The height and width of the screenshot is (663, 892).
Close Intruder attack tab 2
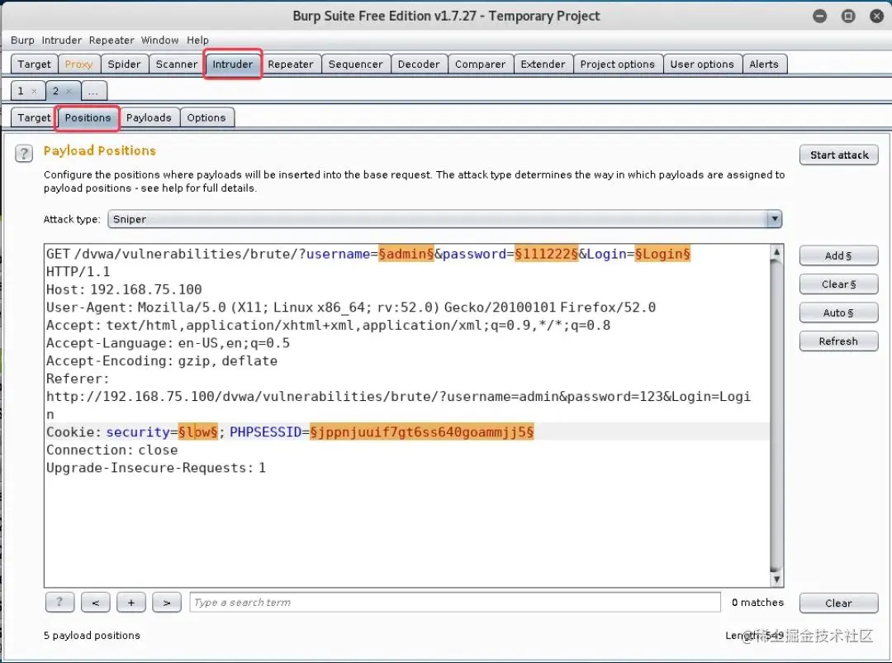[x=69, y=91]
